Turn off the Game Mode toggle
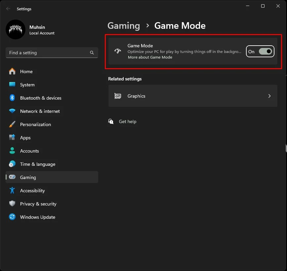This screenshot has height=271, width=287. point(266,51)
